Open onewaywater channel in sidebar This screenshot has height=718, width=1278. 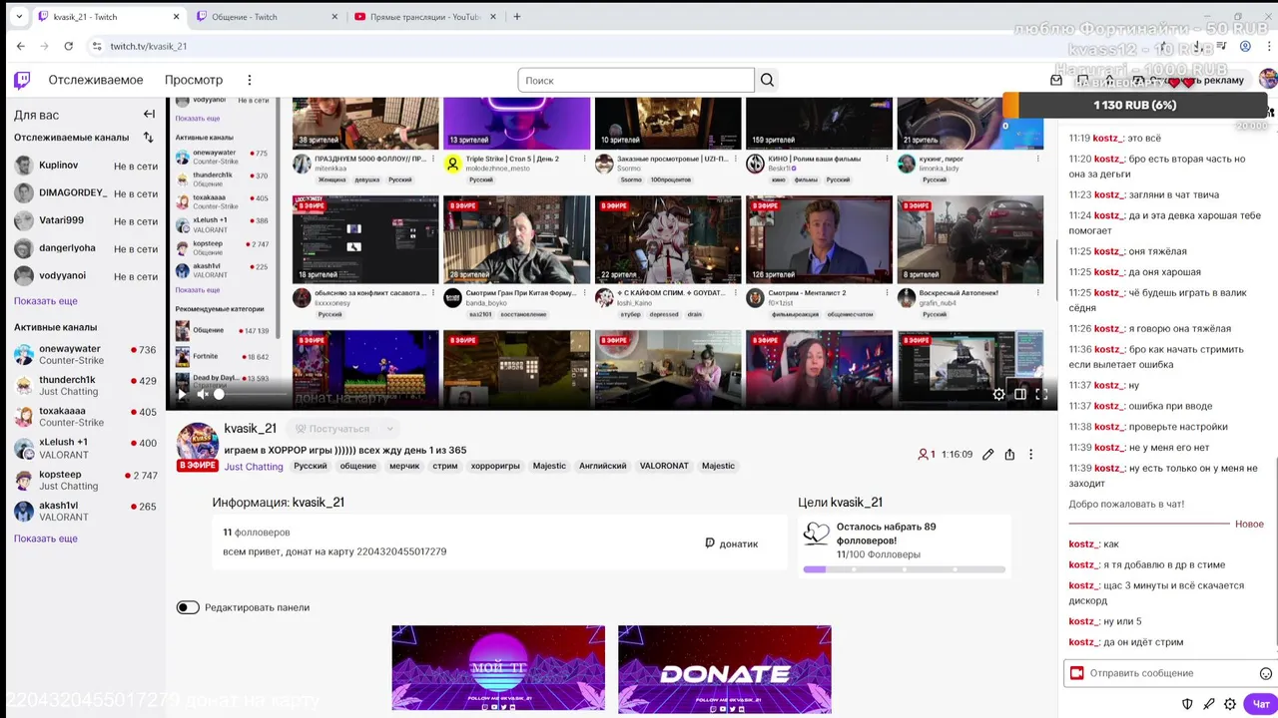pos(86,355)
